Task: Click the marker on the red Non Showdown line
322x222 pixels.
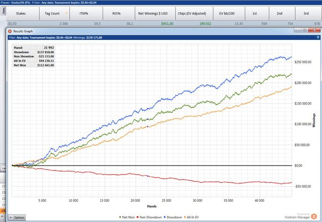Action: 148,176
